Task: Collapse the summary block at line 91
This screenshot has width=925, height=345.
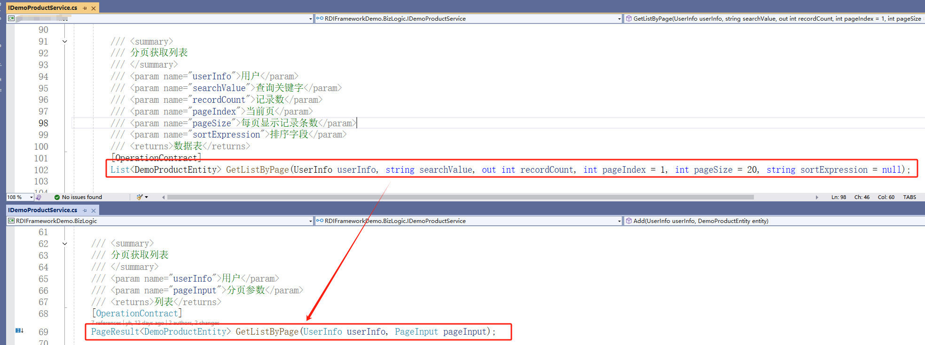Action: pos(65,41)
